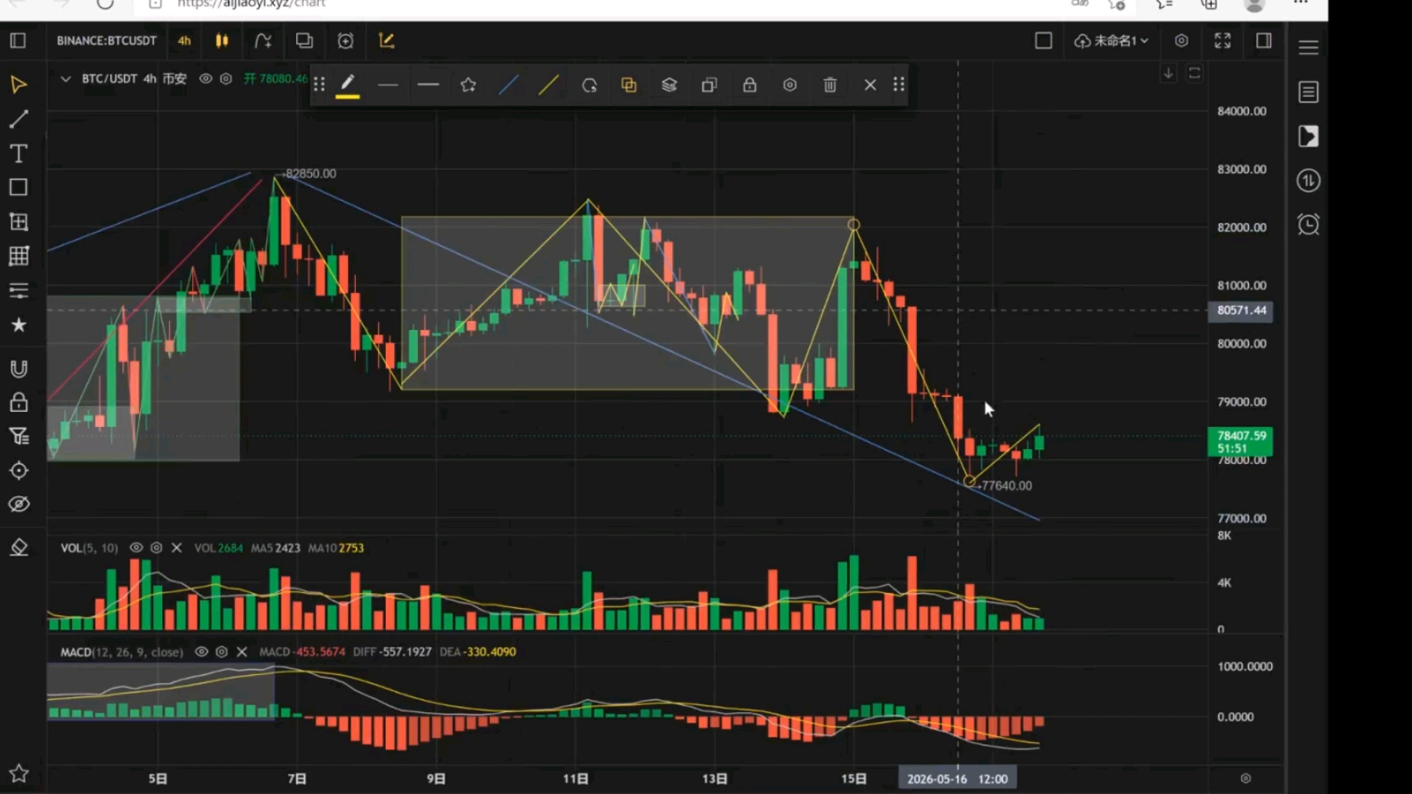
Task: Change the yellow line color swatch
Action: click(x=549, y=85)
